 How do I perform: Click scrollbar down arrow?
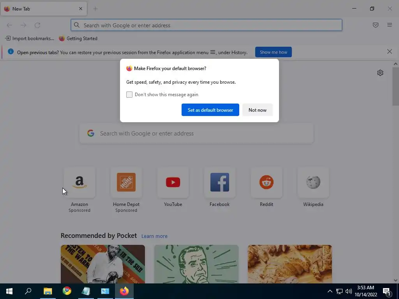point(395,280)
